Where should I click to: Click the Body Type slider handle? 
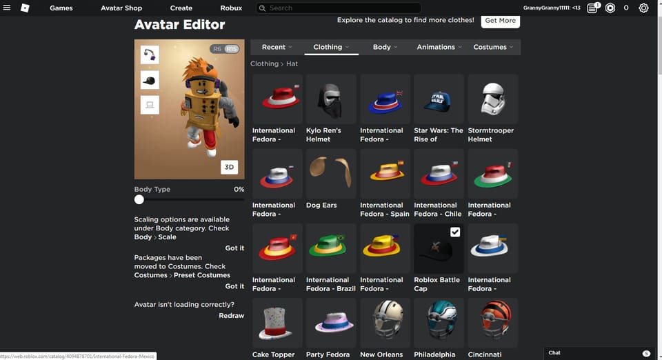pos(139,199)
